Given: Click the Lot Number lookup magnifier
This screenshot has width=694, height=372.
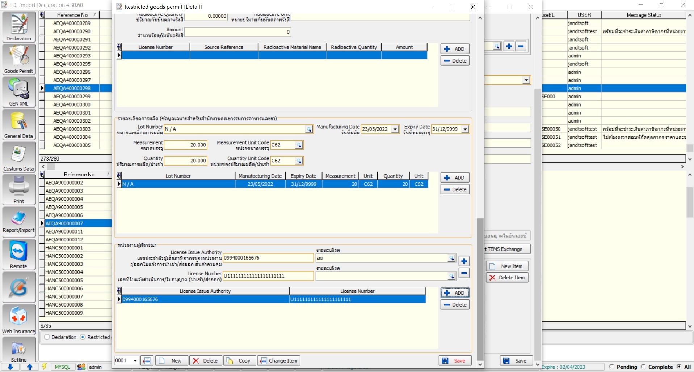Looking at the screenshot, I should point(309,129).
